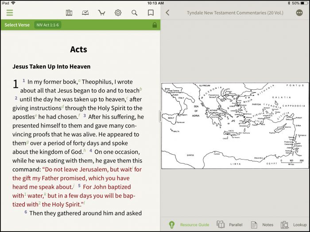310x232 pixels.
Task: Select the Resource Guide tab
Action: (194, 224)
